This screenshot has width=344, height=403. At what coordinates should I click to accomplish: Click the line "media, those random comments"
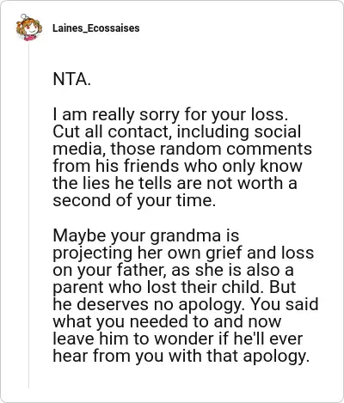click(182, 149)
